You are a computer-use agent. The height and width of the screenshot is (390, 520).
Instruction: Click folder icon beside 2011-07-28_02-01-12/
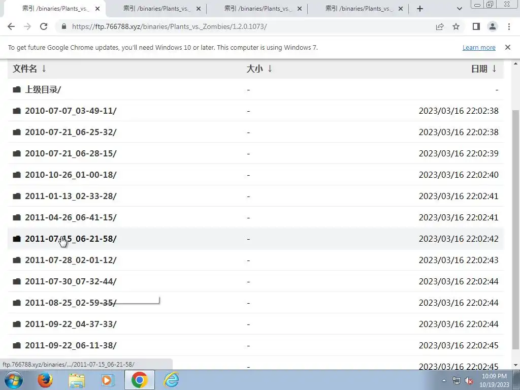pyautogui.click(x=17, y=260)
